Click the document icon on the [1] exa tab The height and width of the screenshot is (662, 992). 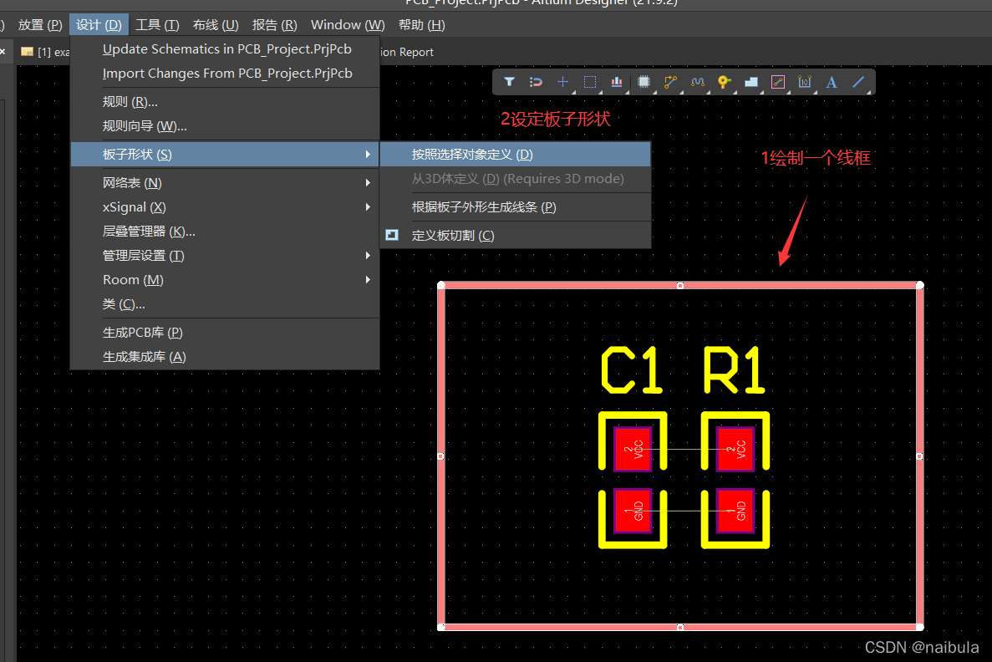[x=28, y=52]
